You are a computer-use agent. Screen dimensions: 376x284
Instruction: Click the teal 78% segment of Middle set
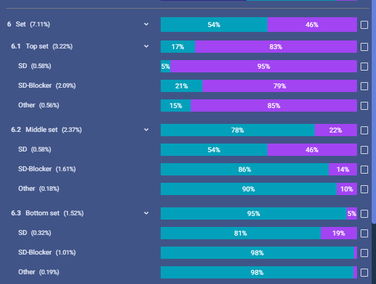click(237, 130)
